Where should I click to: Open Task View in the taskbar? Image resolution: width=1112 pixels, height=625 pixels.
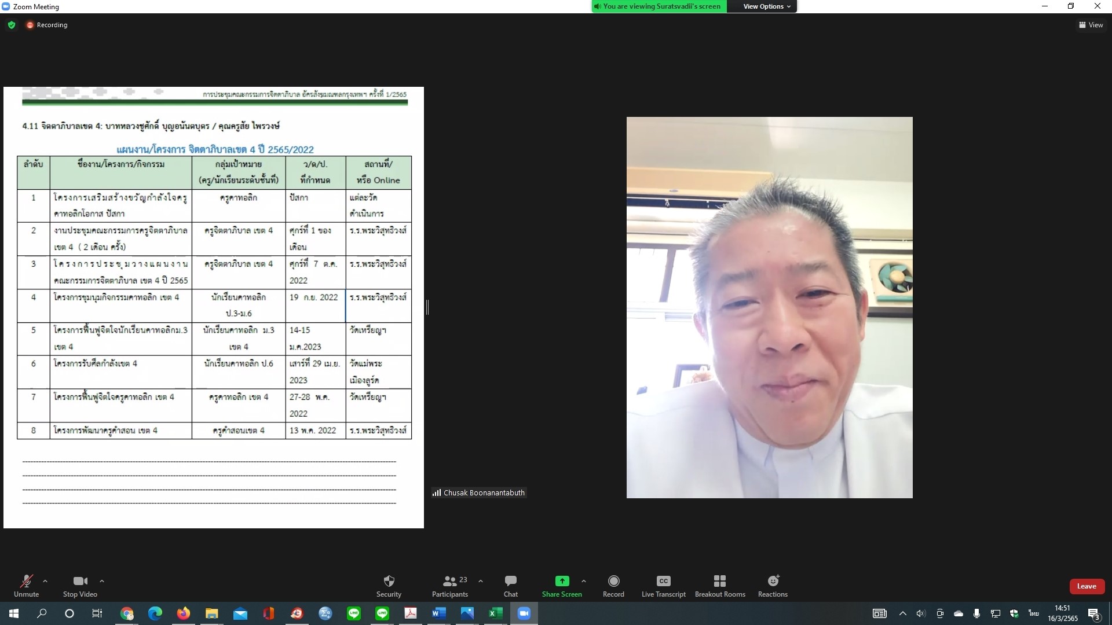click(97, 613)
